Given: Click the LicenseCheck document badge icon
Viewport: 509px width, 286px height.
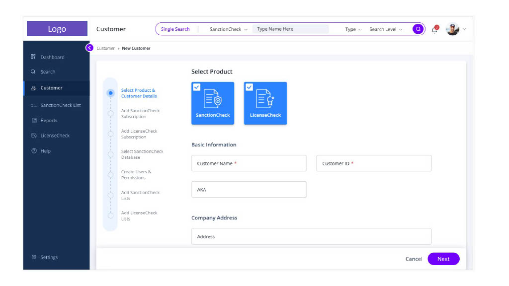Looking at the screenshot, I should point(265,99).
